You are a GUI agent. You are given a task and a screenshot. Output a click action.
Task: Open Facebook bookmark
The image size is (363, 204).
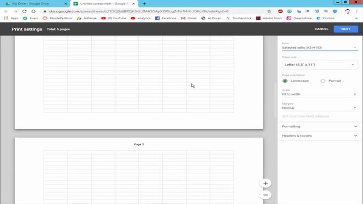[x=166, y=18]
